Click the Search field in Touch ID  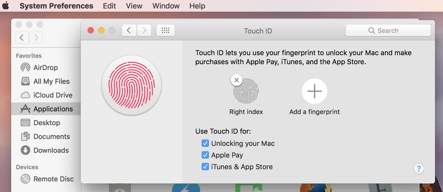pos(388,30)
